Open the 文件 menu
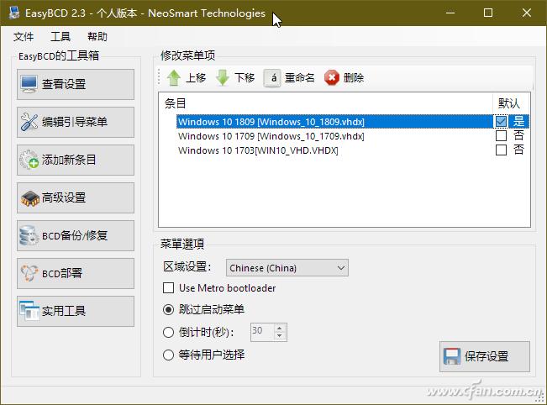The height and width of the screenshot is (405, 547). (x=24, y=36)
